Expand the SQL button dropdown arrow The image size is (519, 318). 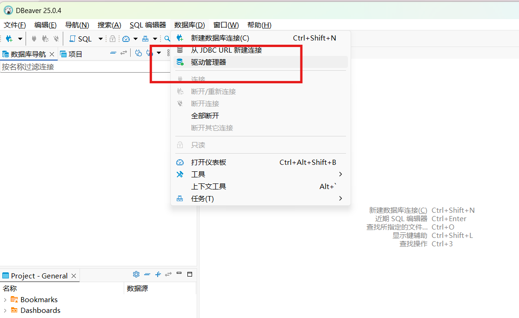100,39
